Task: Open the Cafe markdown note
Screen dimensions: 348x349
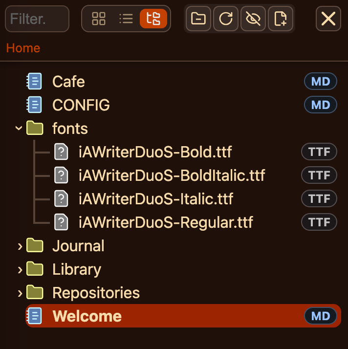Action: [x=68, y=82]
